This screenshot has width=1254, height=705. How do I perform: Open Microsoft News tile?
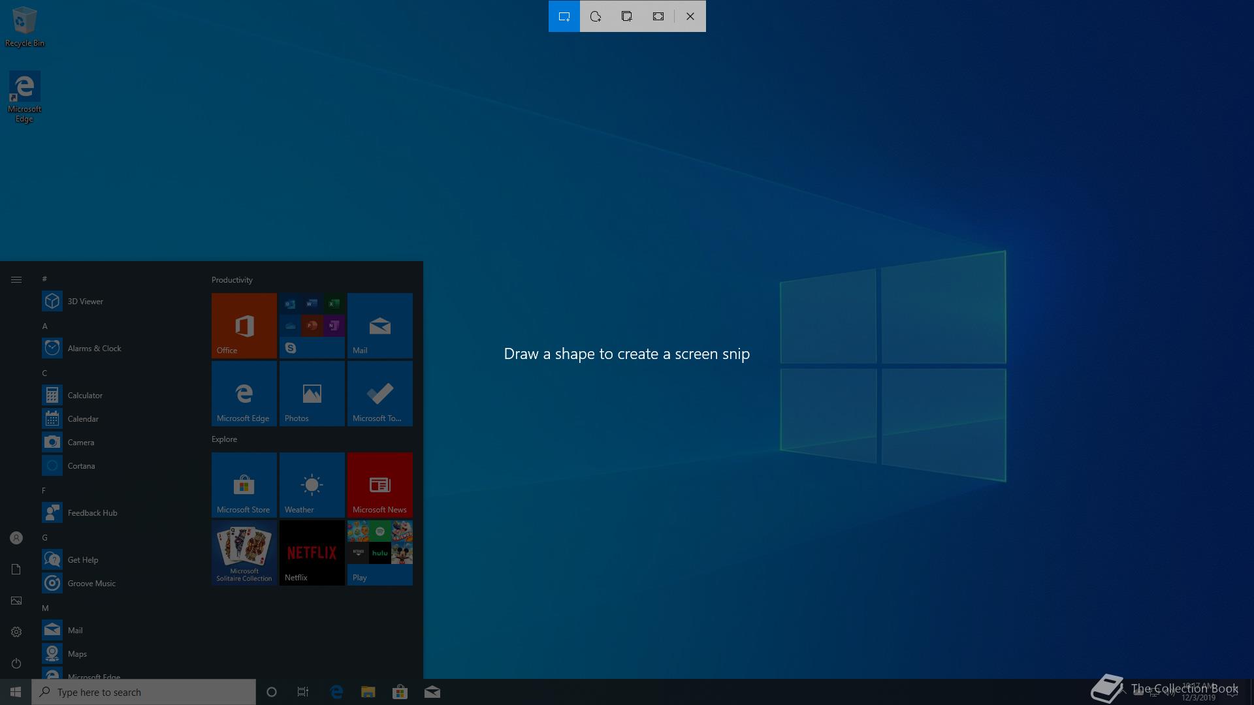pos(380,485)
